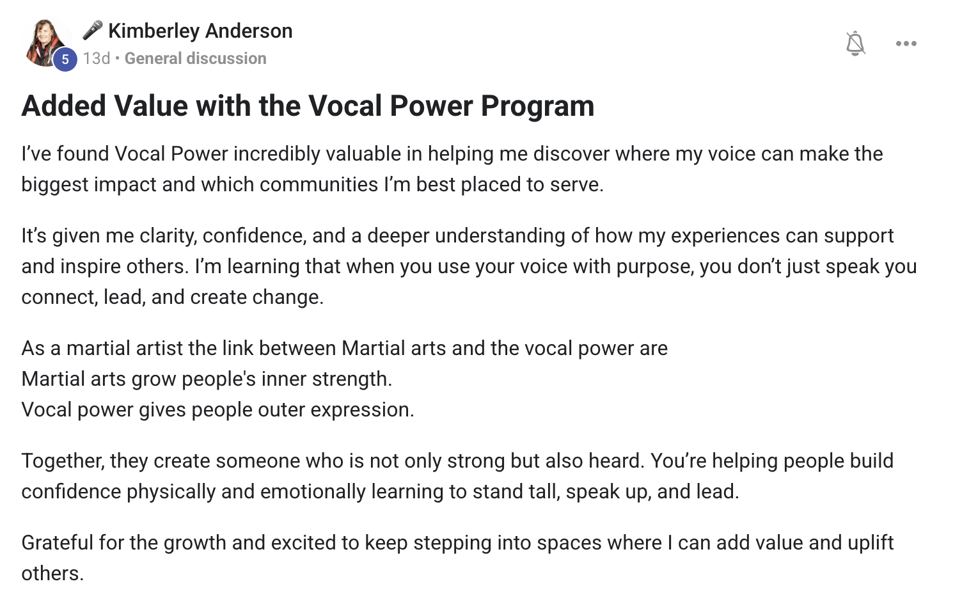Click the final word "others." of the post

click(x=52, y=573)
